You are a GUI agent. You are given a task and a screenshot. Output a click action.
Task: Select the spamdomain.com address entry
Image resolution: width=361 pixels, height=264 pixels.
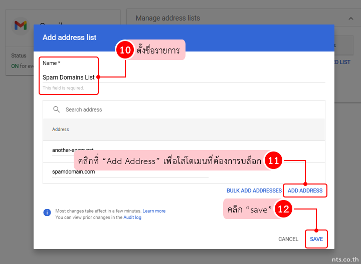73,171
